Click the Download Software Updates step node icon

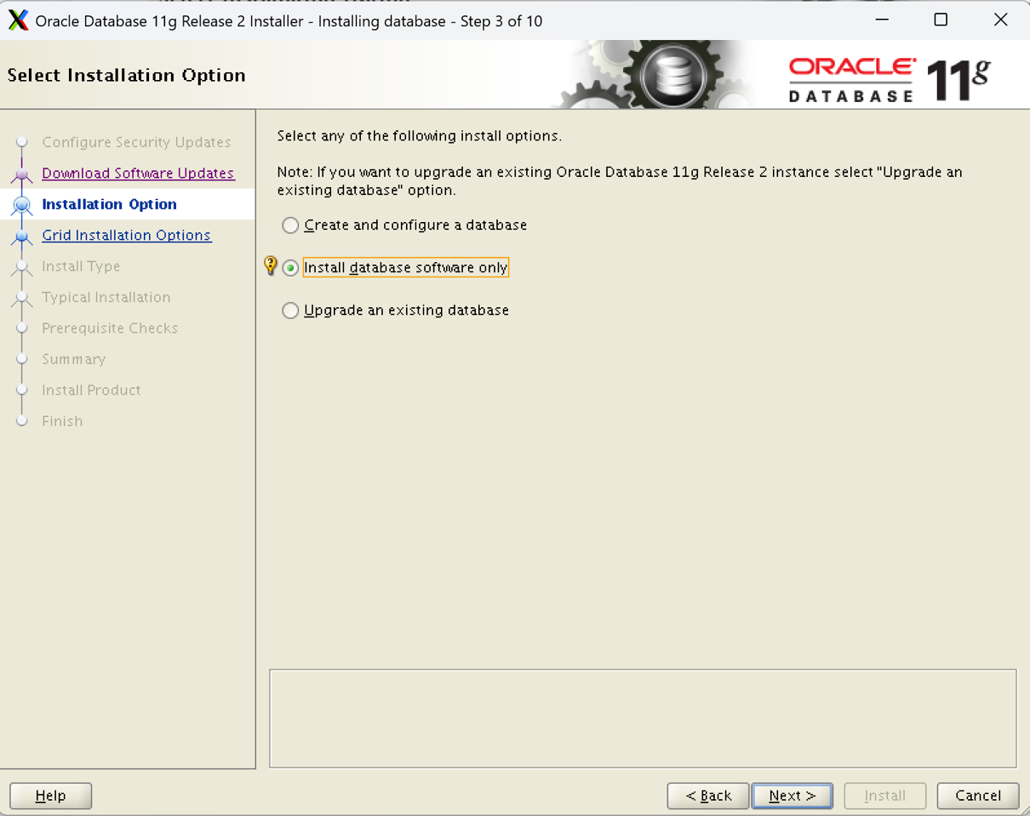tap(22, 174)
